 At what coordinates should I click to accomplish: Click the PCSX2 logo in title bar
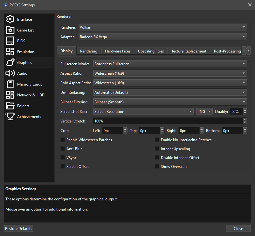click(5, 5)
